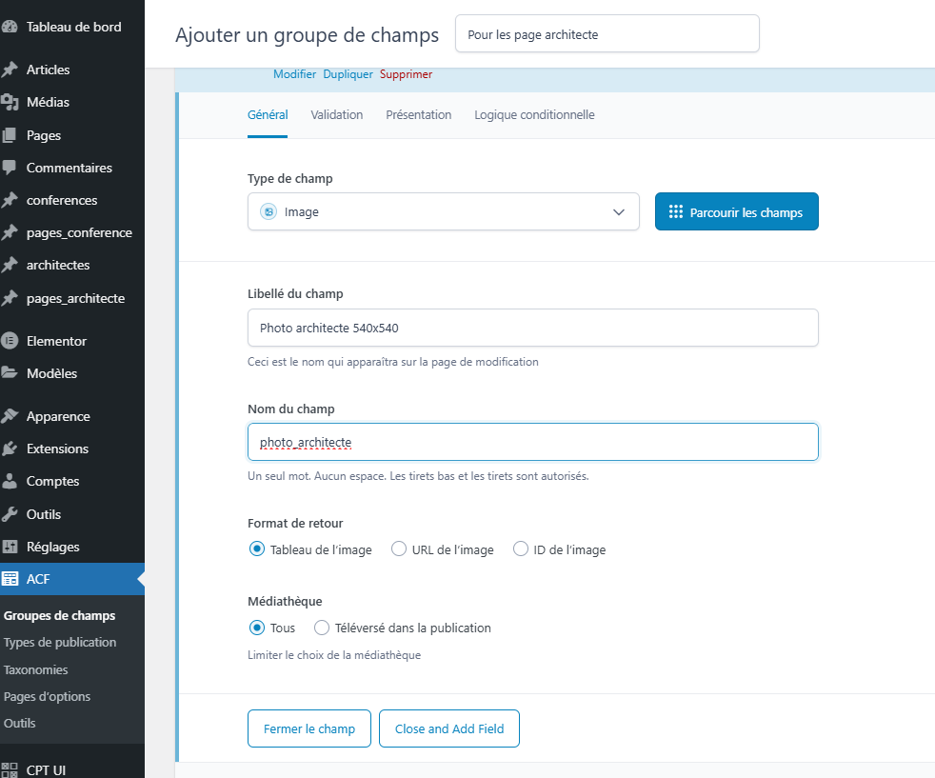Viewport: 935px width, 778px height.
Task: Open Apparence via its paintbrush icon
Action: pos(10,416)
